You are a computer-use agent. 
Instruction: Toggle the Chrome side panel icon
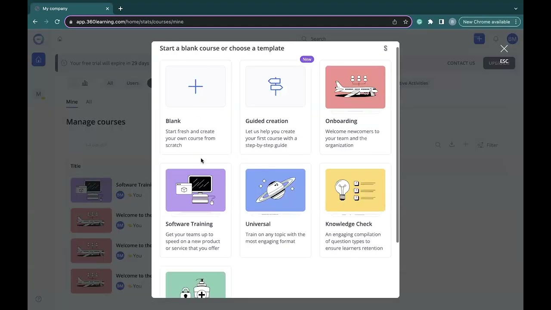pyautogui.click(x=441, y=22)
